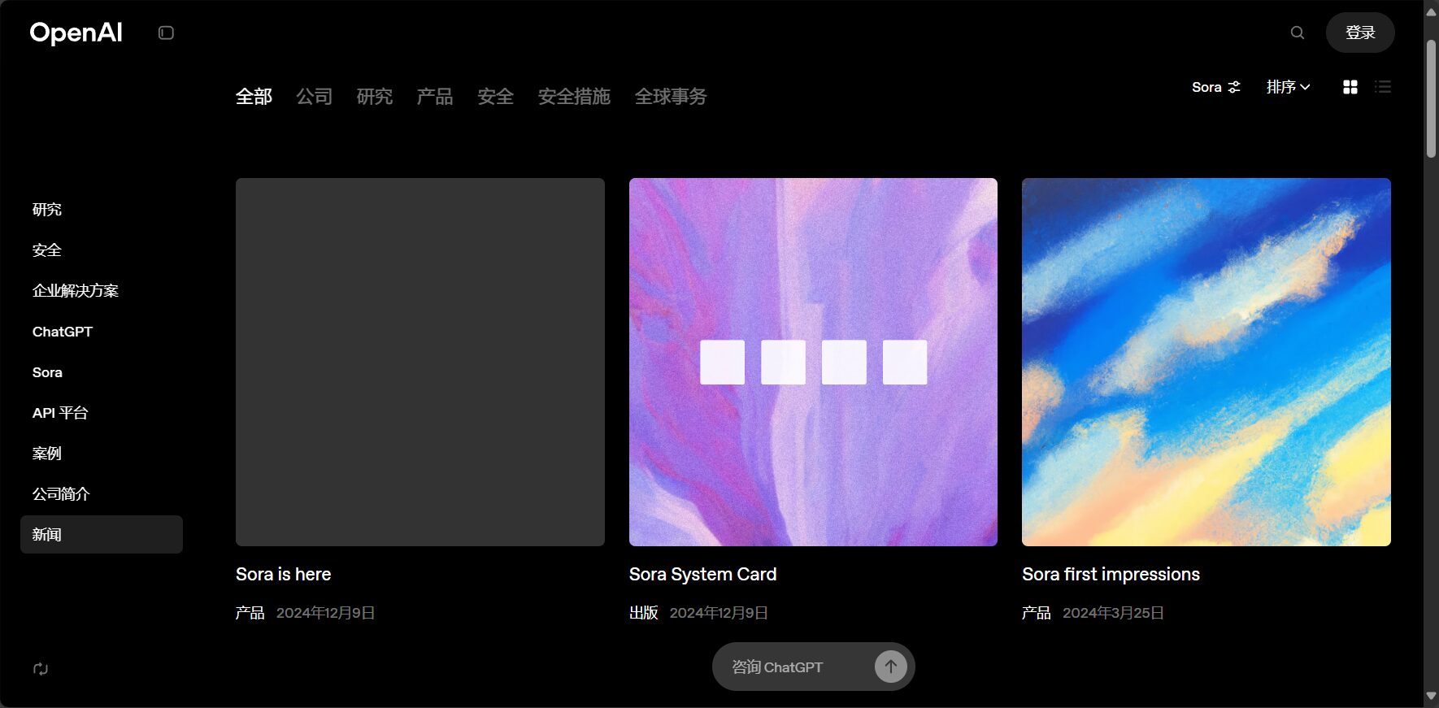1439x708 pixels.
Task: Open the Sora is here thumbnail
Action: pos(420,362)
